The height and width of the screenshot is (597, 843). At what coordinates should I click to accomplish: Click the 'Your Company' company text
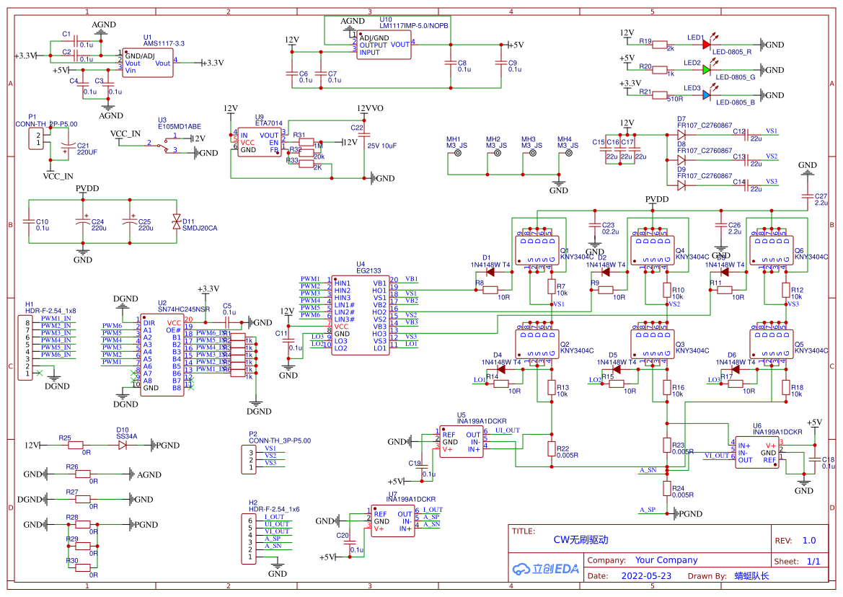point(666,560)
